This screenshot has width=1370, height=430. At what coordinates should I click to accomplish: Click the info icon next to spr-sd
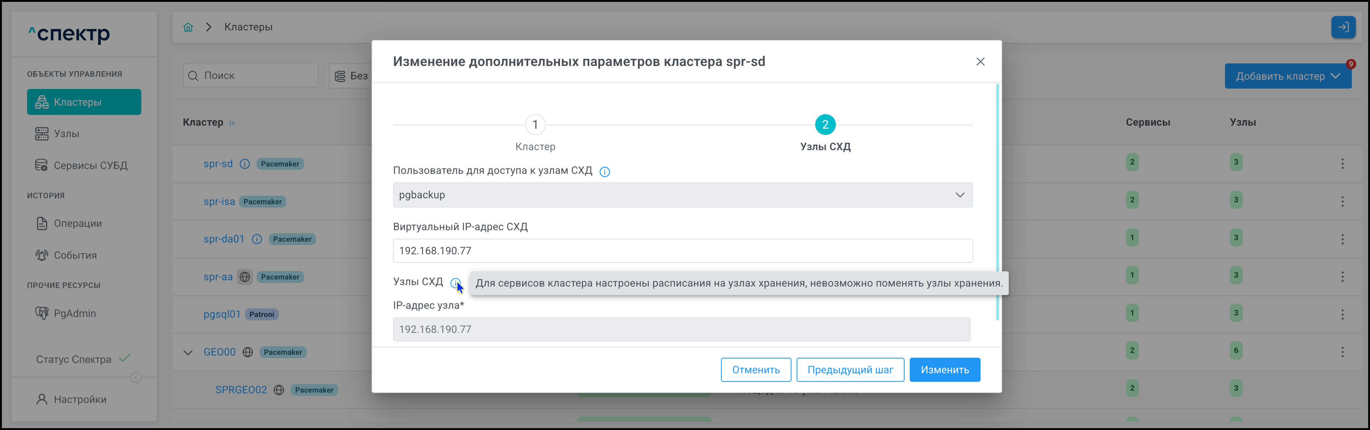coord(245,164)
